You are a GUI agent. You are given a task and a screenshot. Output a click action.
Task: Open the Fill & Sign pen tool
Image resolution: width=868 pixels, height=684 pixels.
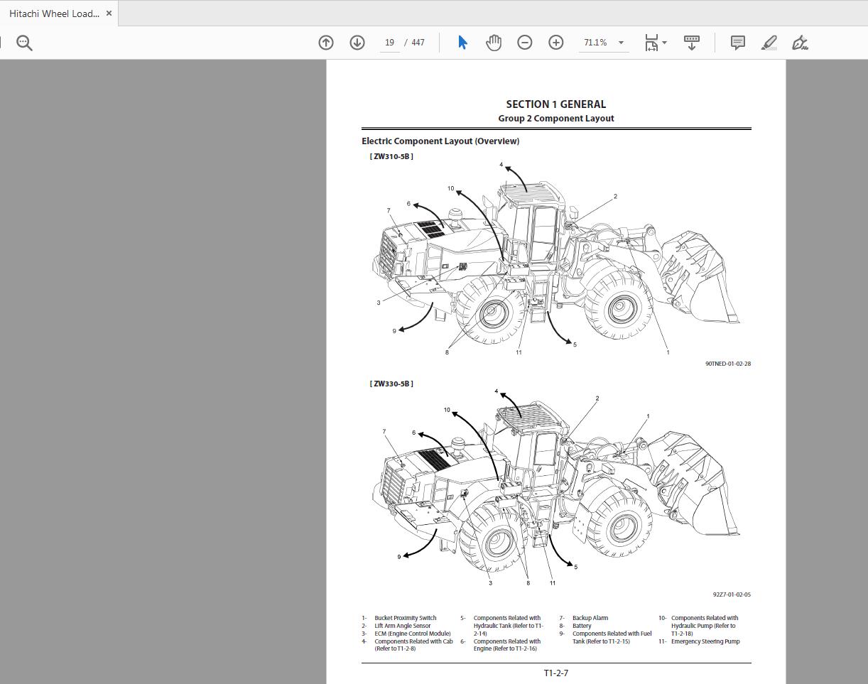(800, 43)
